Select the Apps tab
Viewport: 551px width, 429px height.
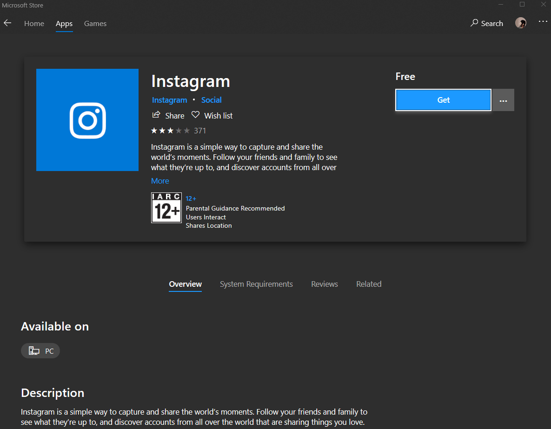click(64, 23)
